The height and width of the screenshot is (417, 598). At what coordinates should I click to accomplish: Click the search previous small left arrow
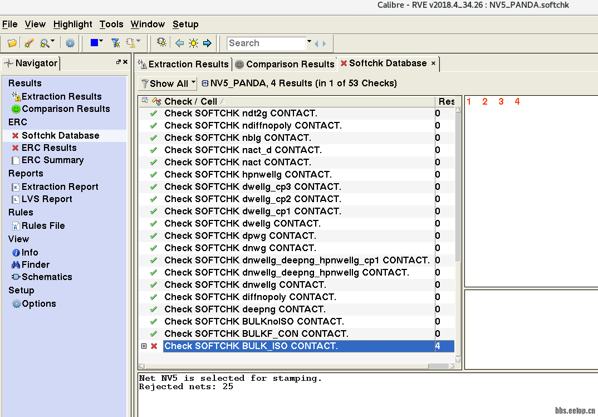pyautogui.click(x=316, y=44)
